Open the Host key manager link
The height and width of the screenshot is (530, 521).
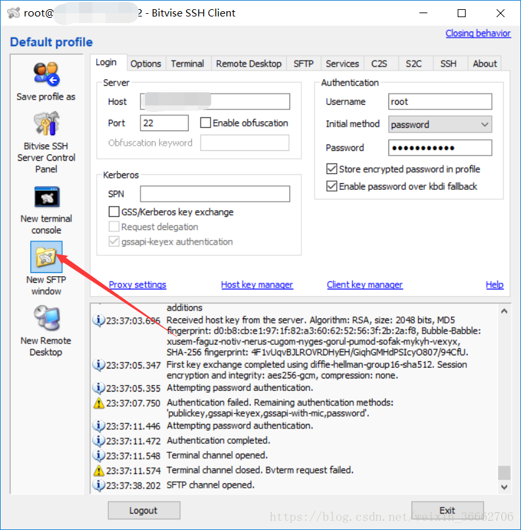point(257,285)
